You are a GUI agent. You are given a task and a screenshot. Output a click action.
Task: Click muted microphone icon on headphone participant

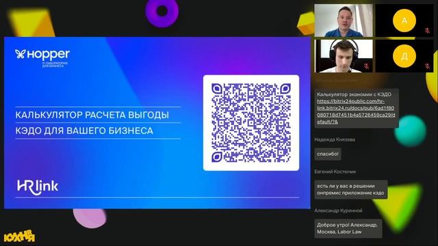pyautogui.click(x=366, y=66)
